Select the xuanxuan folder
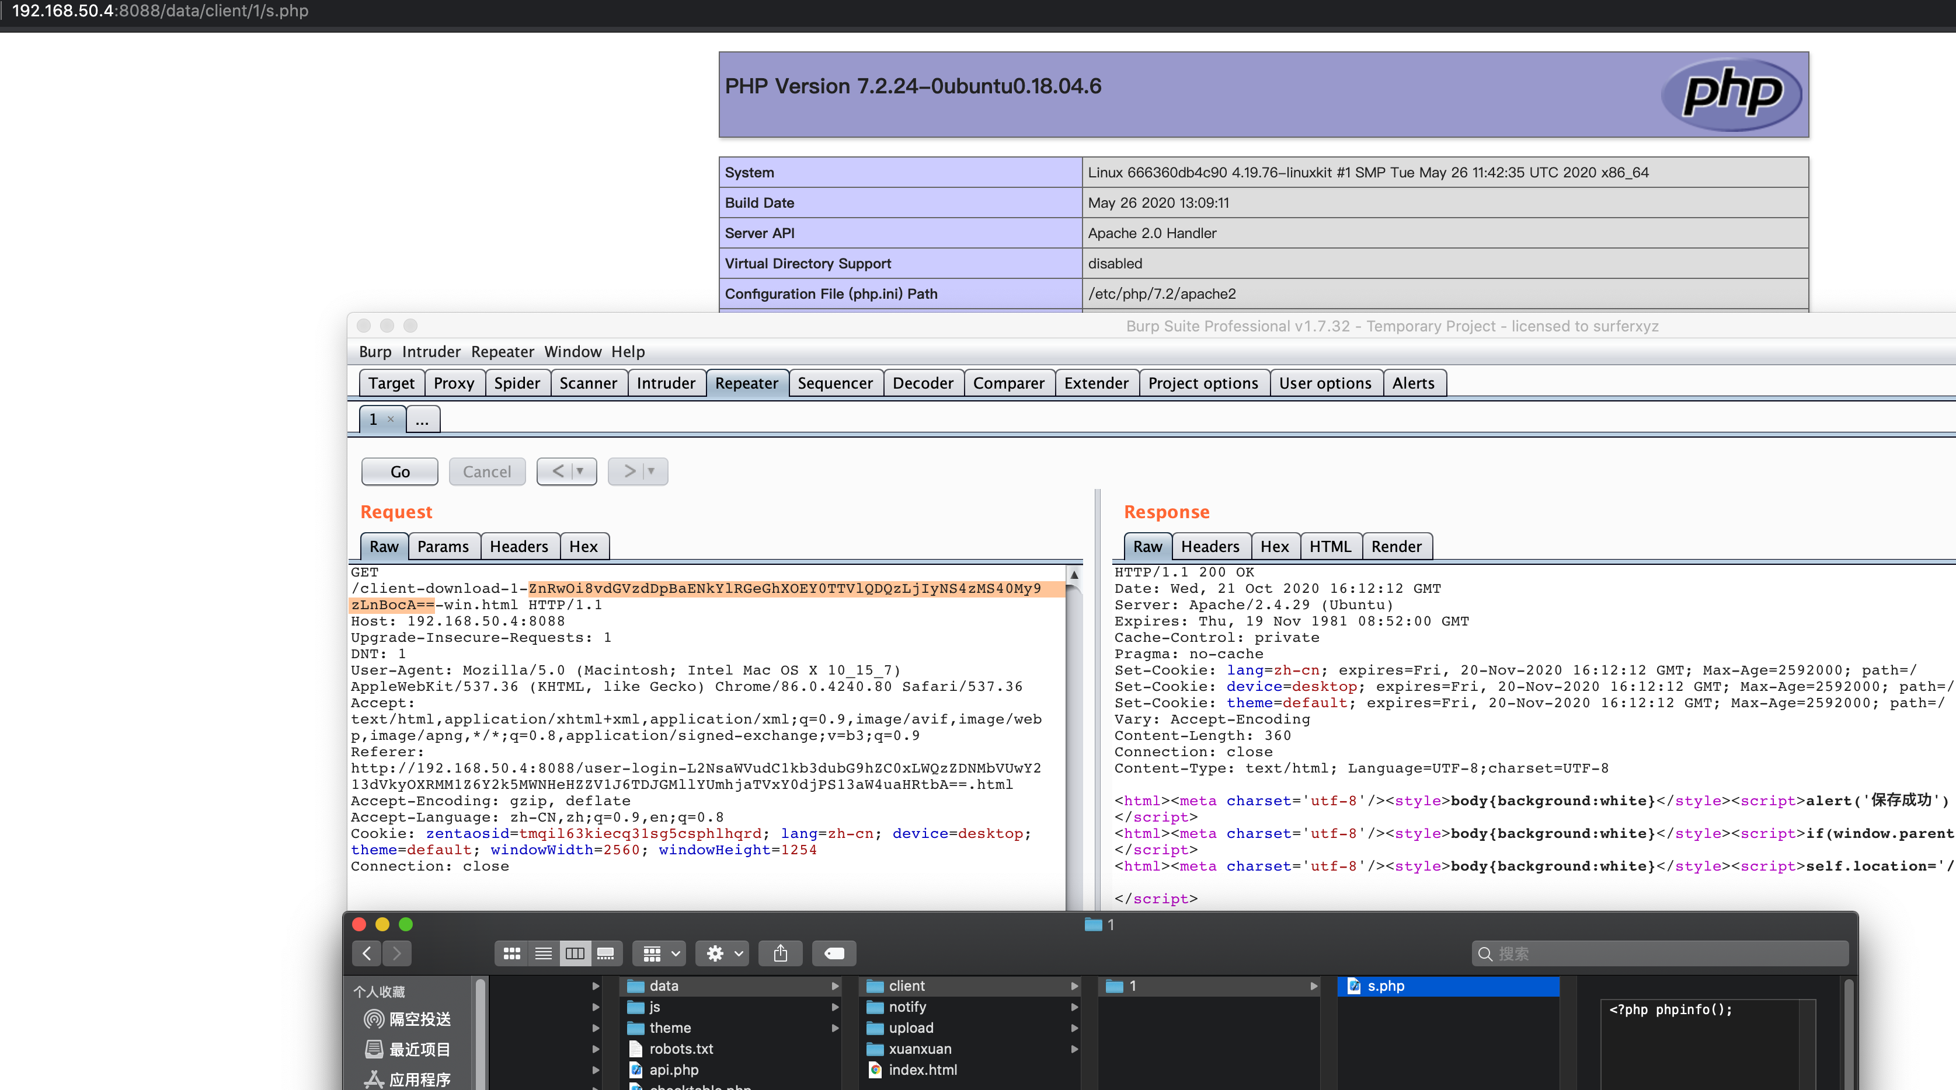Screen dimensions: 1956x1090 969,1049
